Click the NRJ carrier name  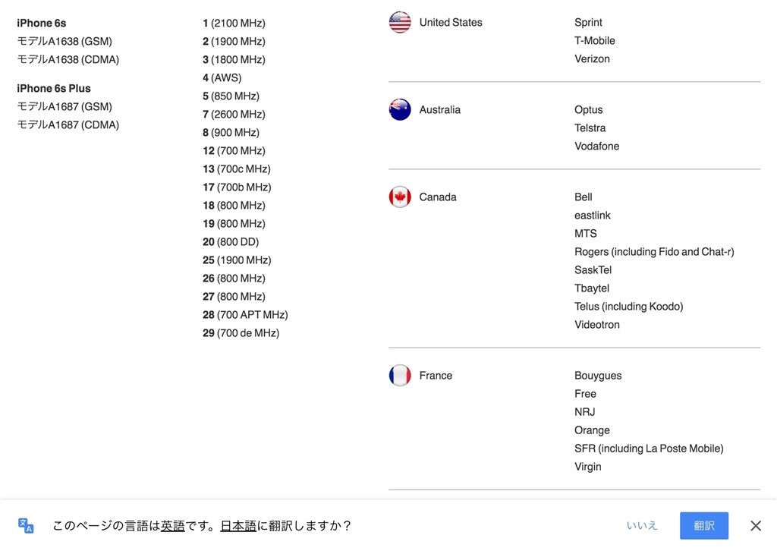tap(585, 412)
